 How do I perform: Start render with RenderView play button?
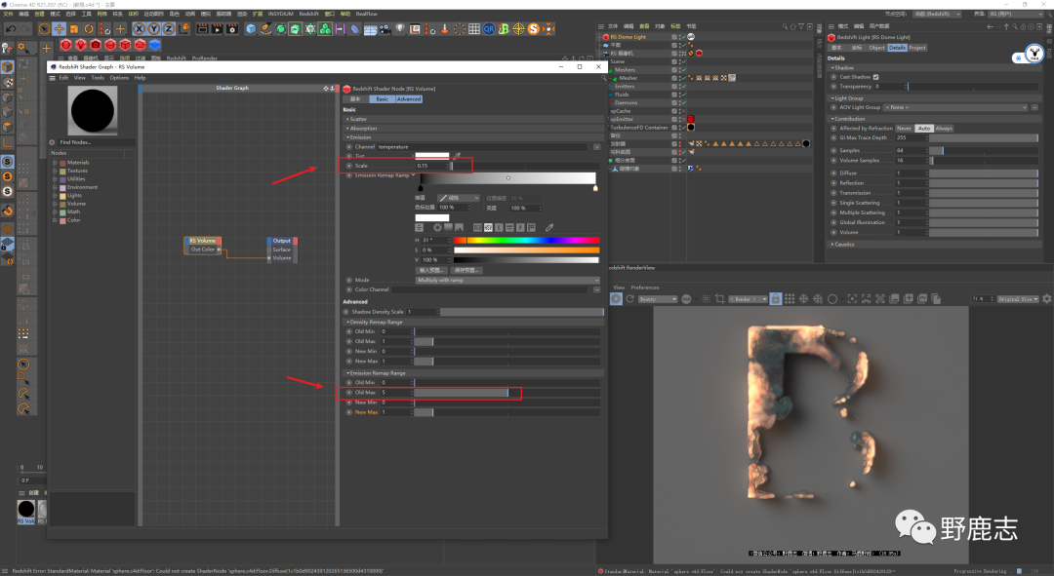pos(616,299)
